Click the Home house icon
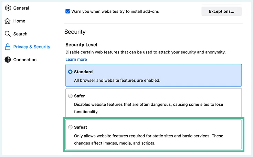The height and width of the screenshot is (157, 253). [x=8, y=21]
